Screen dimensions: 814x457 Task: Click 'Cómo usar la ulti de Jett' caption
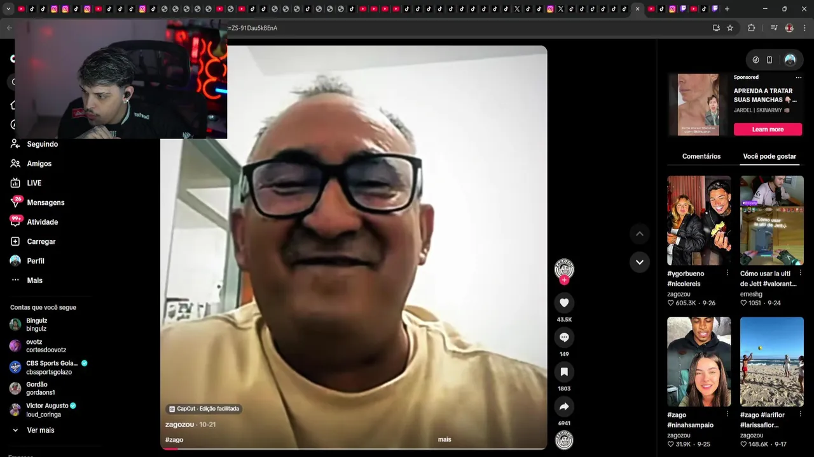coord(768,279)
